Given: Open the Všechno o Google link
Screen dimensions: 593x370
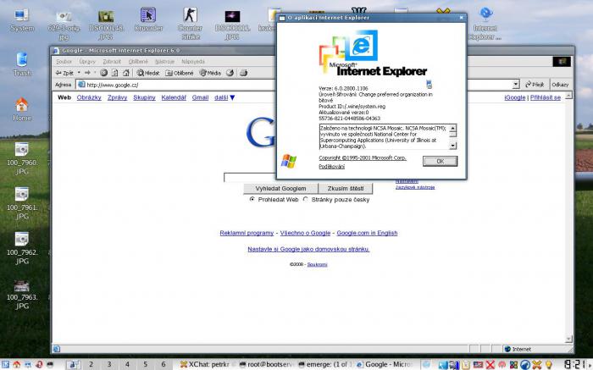Looking at the screenshot, I should tap(305, 233).
